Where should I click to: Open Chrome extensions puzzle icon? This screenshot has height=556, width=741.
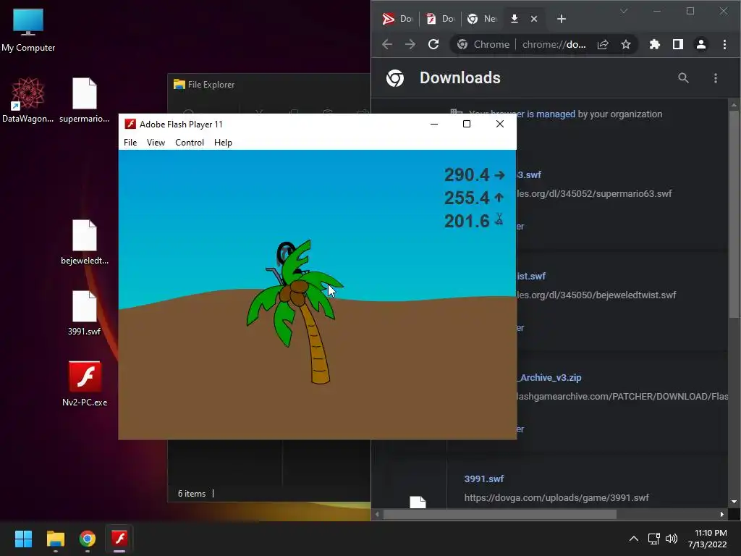[x=654, y=44]
